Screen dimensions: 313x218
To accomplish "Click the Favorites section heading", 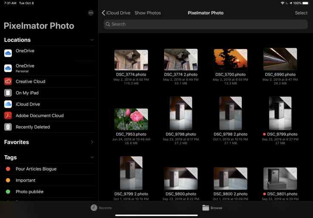I will point(17,142).
